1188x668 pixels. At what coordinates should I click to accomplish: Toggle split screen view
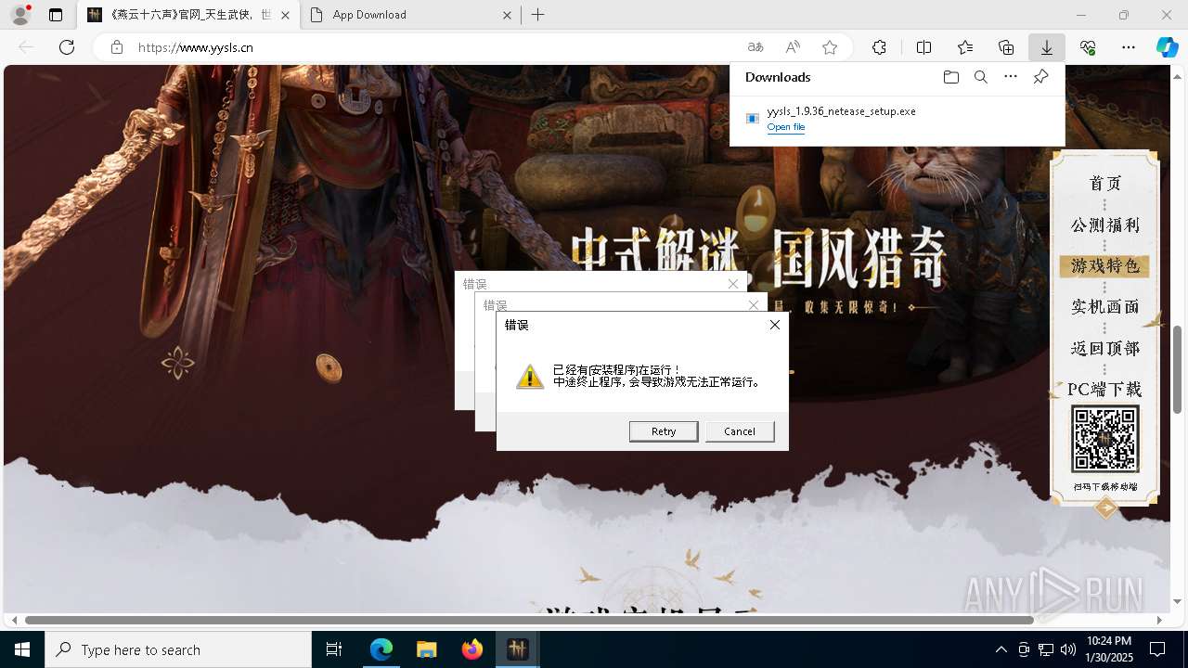tap(923, 47)
